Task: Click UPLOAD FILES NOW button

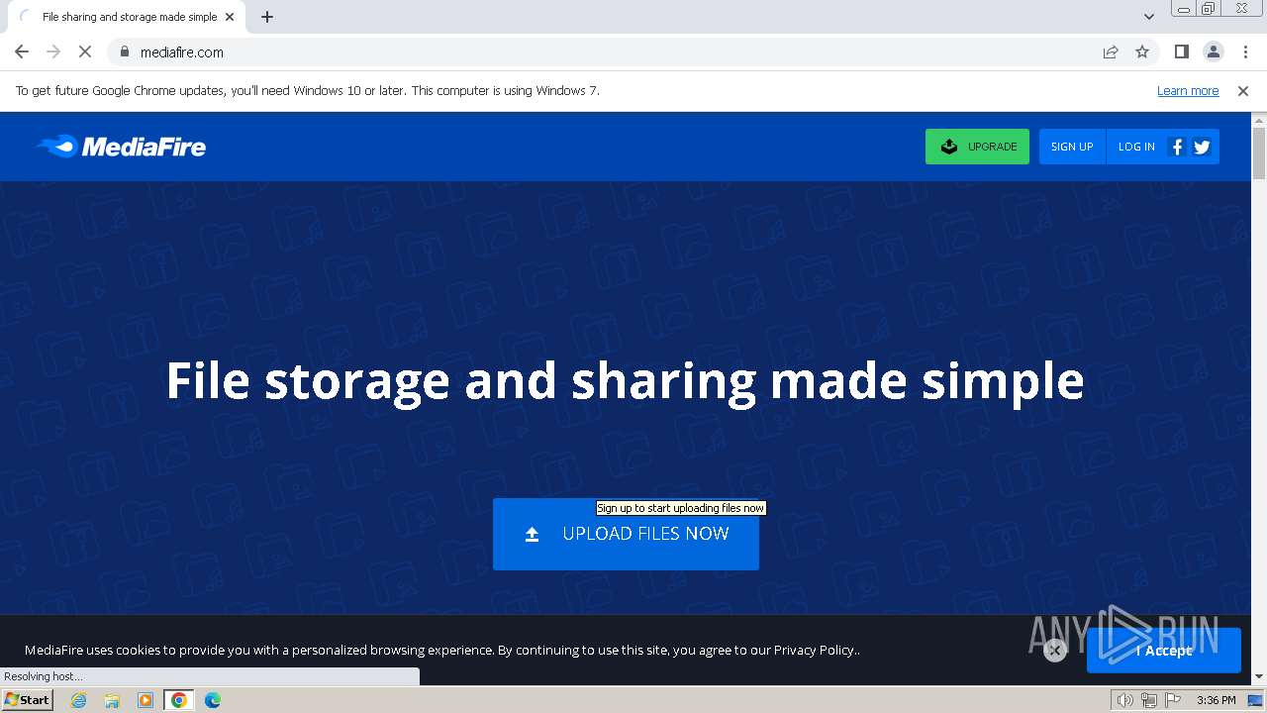Action: coord(626,534)
